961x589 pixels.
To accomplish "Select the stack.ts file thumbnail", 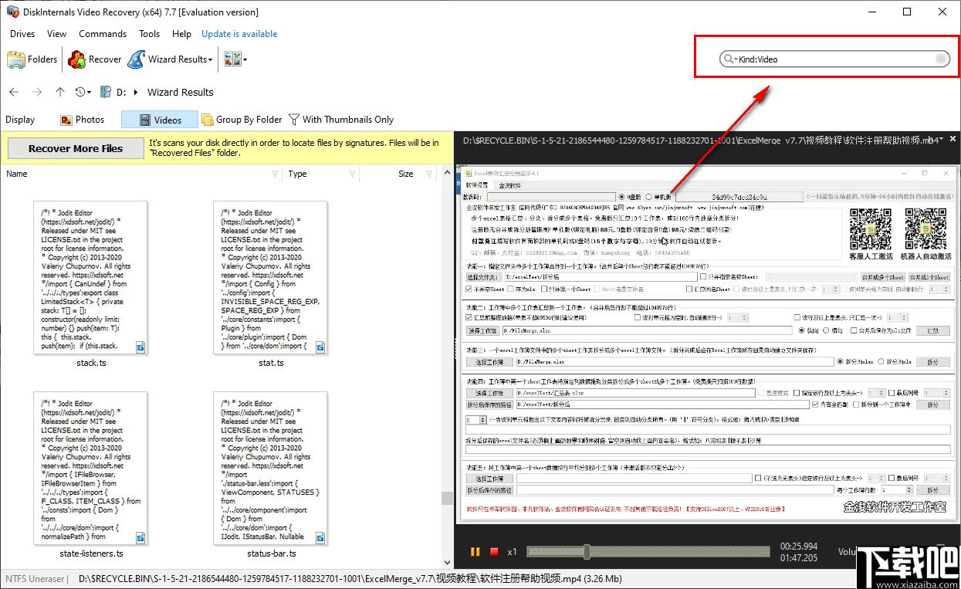I will (90, 278).
